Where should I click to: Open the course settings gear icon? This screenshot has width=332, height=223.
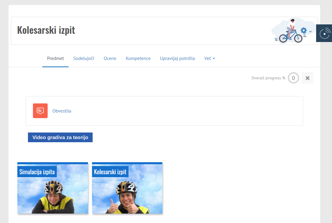click(304, 31)
